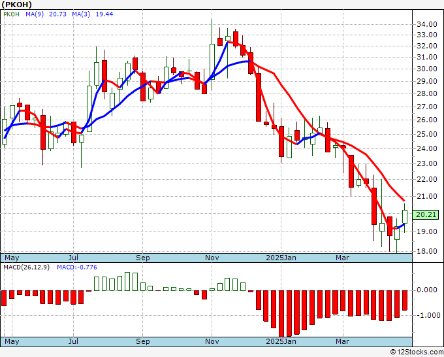This screenshot has width=444, height=357.
Task: Click the 22.00 price axis label
Action: click(427, 179)
